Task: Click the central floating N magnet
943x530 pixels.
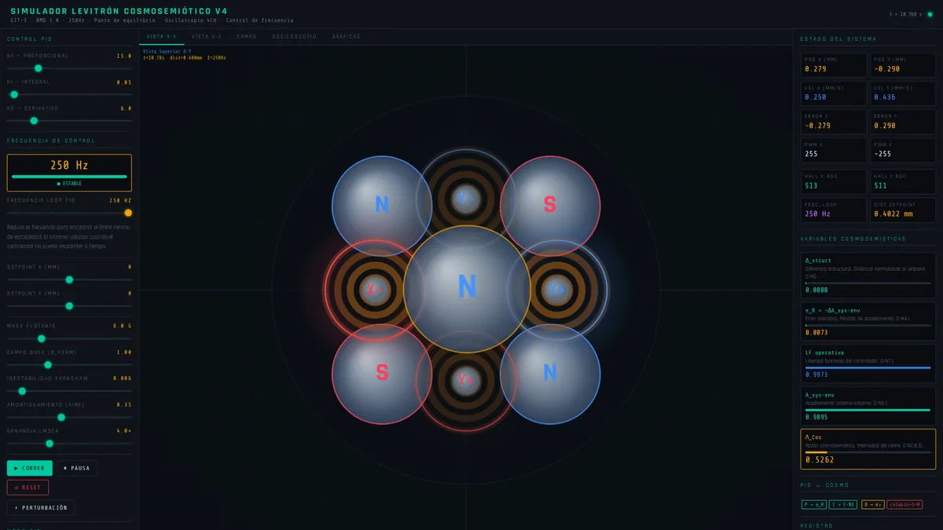Action: [x=467, y=288]
